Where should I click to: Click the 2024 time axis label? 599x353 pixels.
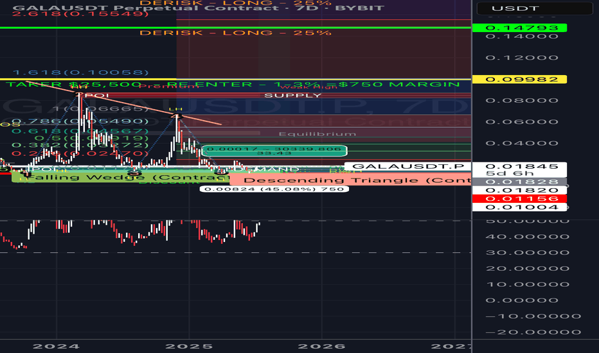point(56,346)
